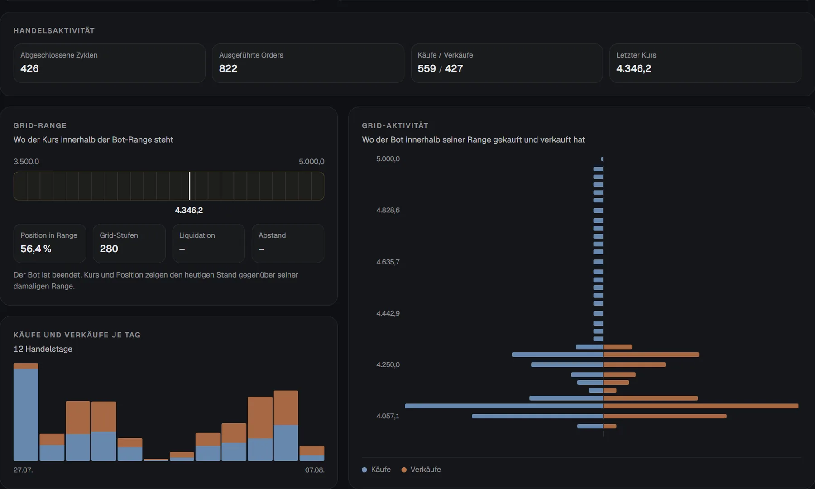Click the 27.07. date axis label

[23, 470]
